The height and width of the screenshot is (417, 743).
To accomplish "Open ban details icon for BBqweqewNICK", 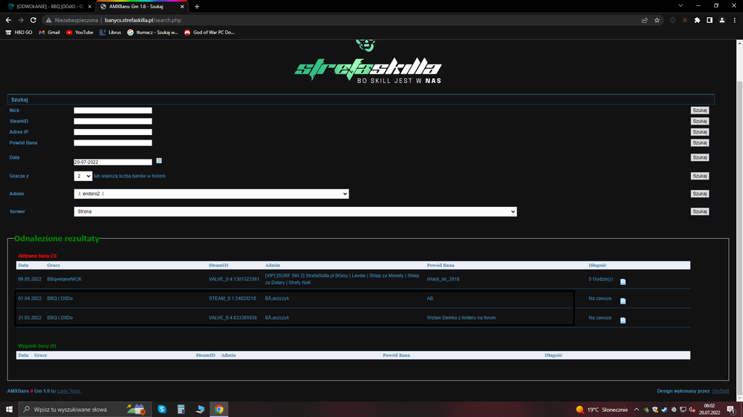I will click(623, 282).
